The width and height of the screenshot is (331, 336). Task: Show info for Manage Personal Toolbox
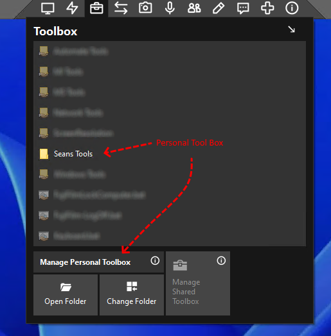click(155, 261)
